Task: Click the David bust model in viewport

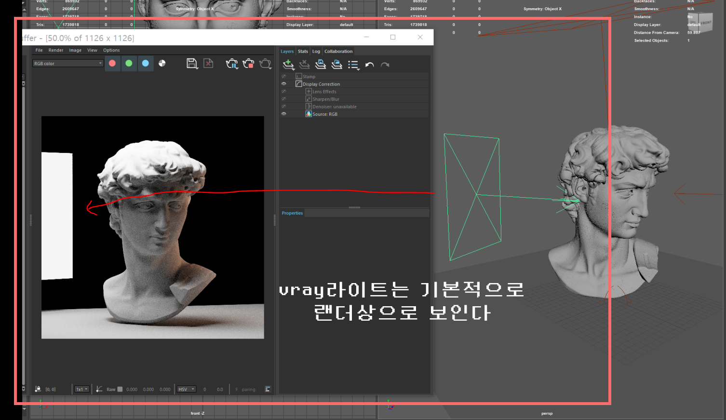Action: pos(608,212)
